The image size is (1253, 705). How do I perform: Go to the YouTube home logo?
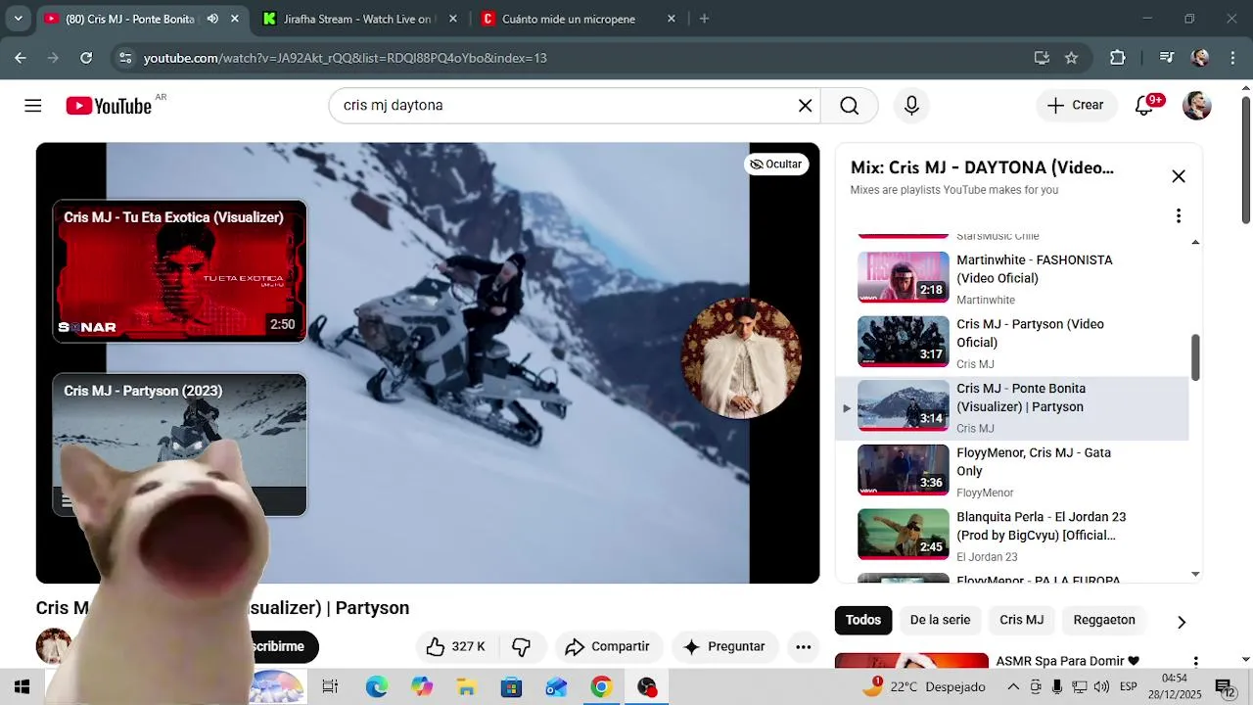coord(109,106)
